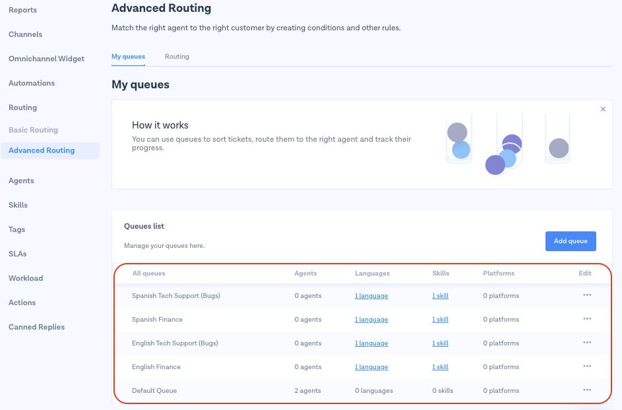Click 1 skill link for English Tech Support

(x=440, y=343)
